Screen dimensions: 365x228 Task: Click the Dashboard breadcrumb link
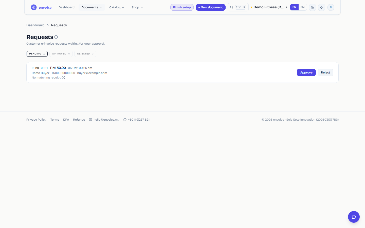tap(35, 25)
